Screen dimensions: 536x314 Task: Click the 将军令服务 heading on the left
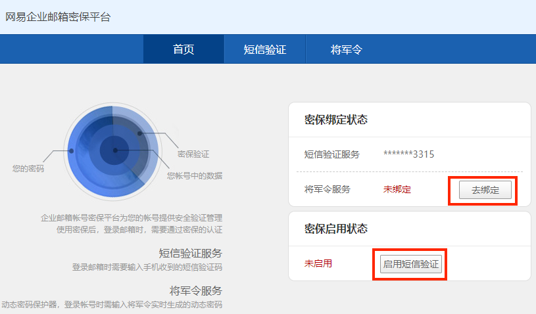tap(195, 290)
